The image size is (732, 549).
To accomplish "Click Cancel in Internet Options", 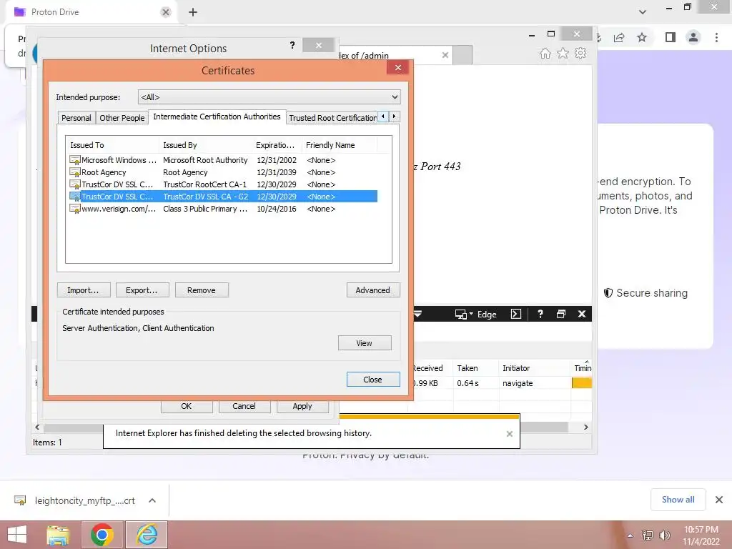I will coord(244,406).
